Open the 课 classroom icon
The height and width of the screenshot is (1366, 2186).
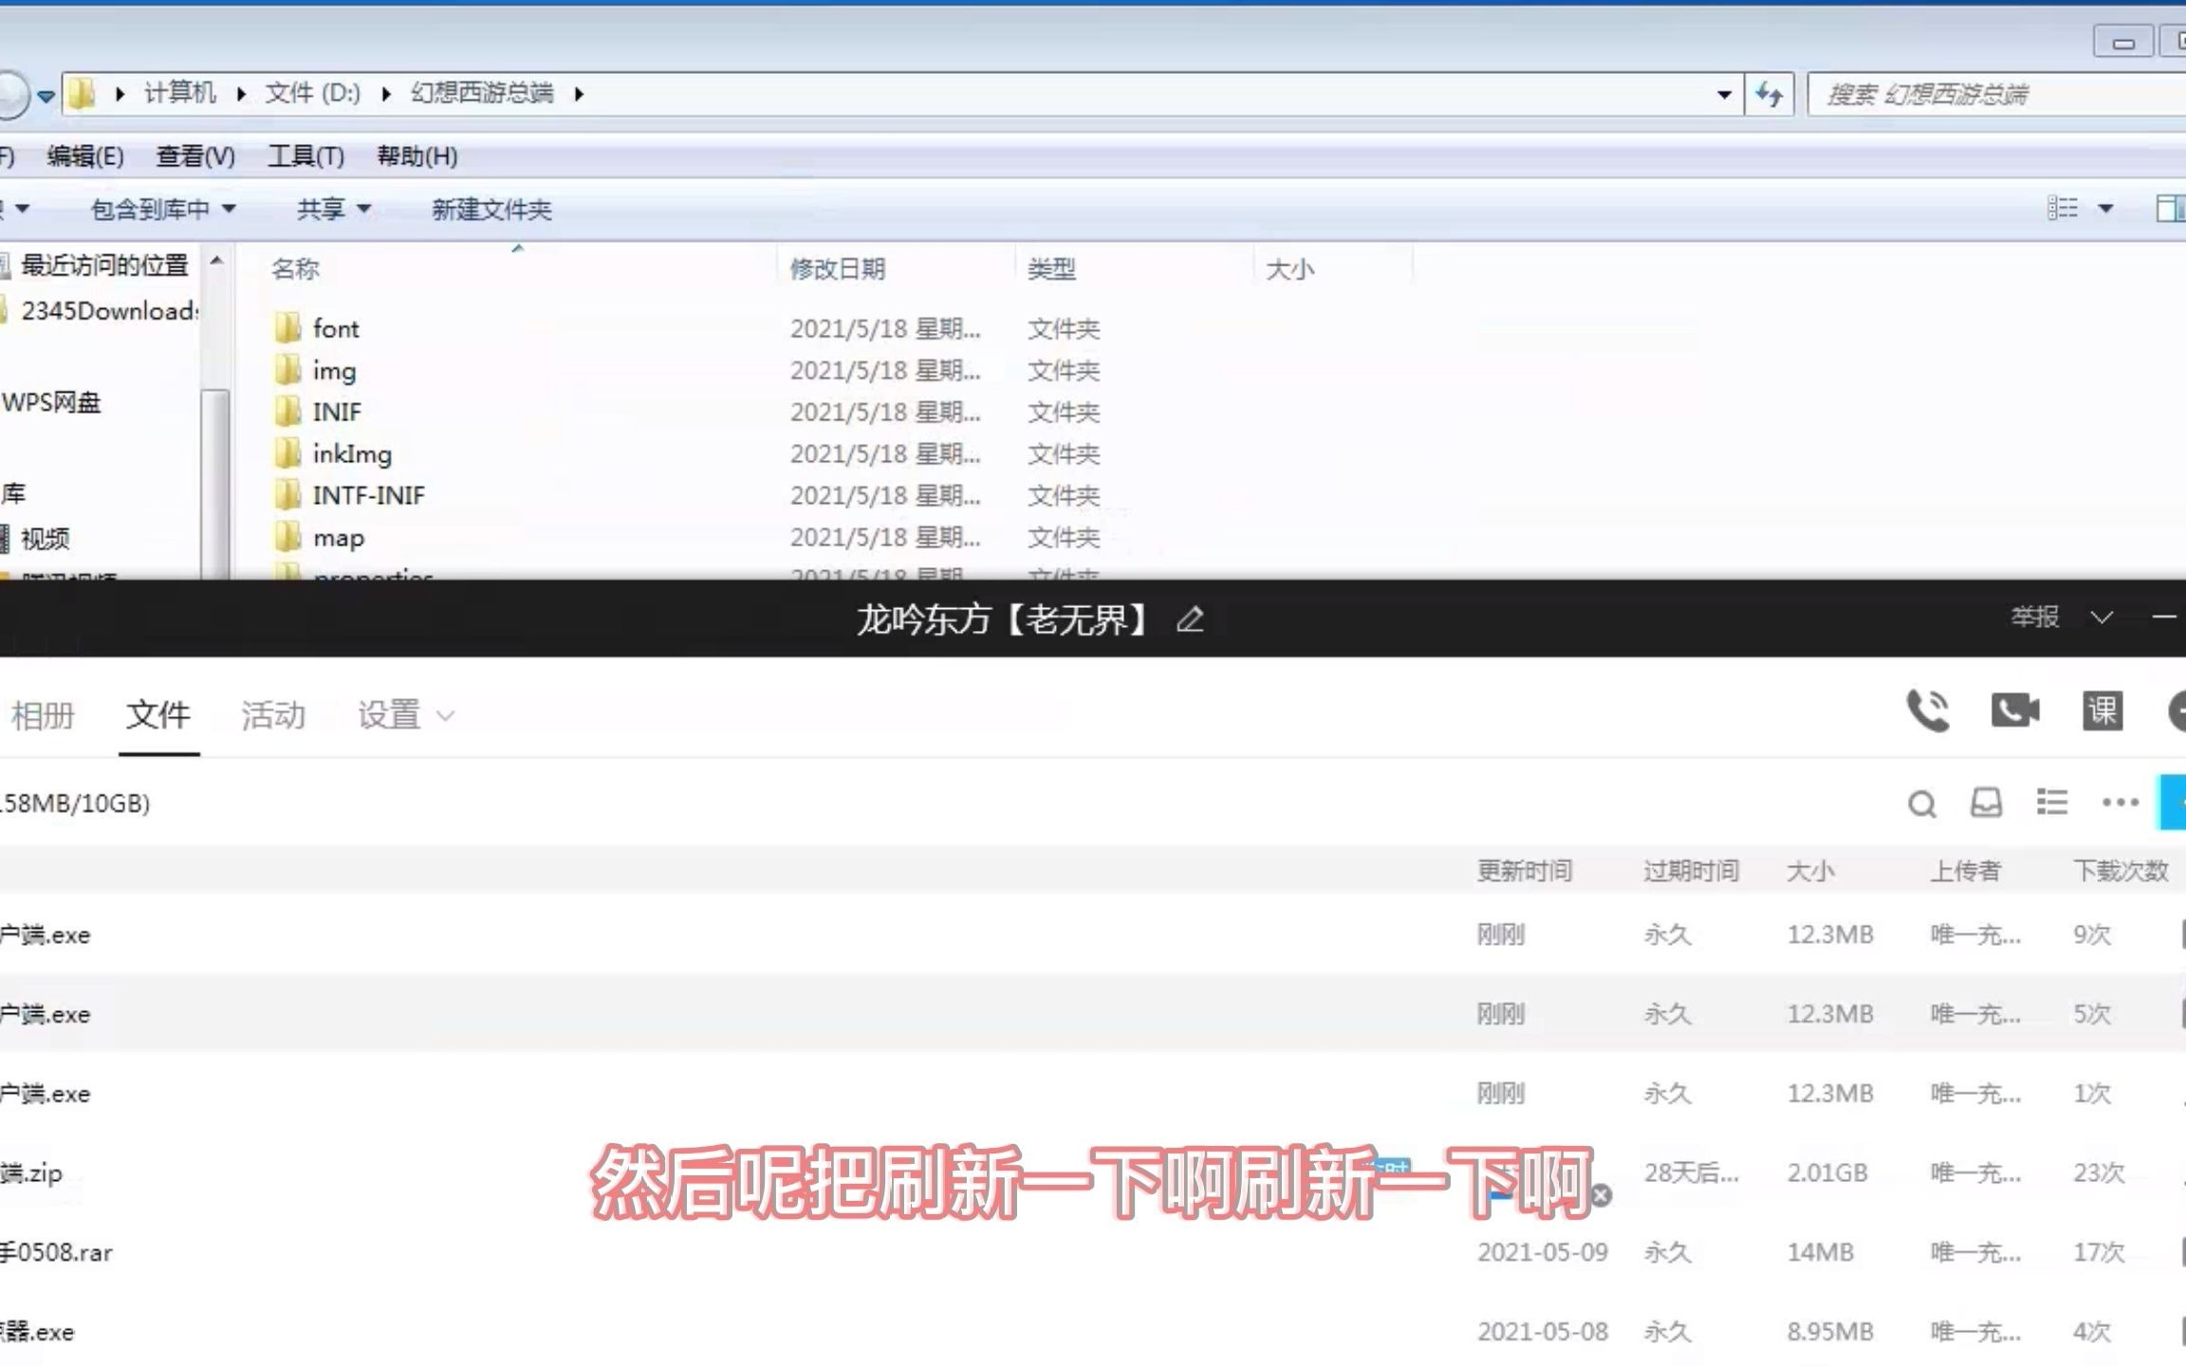(x=2103, y=711)
